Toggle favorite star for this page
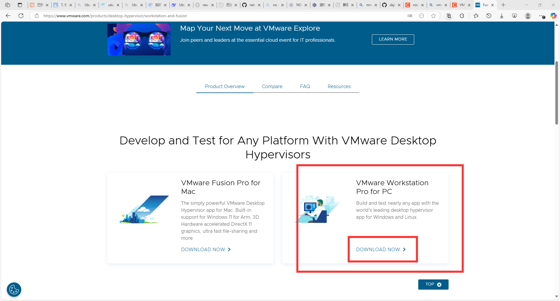 434,16
